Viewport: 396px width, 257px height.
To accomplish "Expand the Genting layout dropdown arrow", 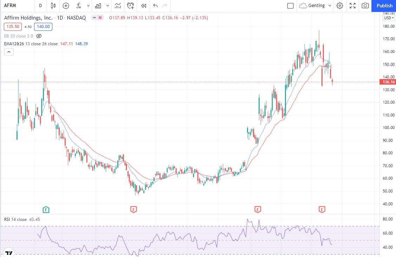I will tap(330, 6).
